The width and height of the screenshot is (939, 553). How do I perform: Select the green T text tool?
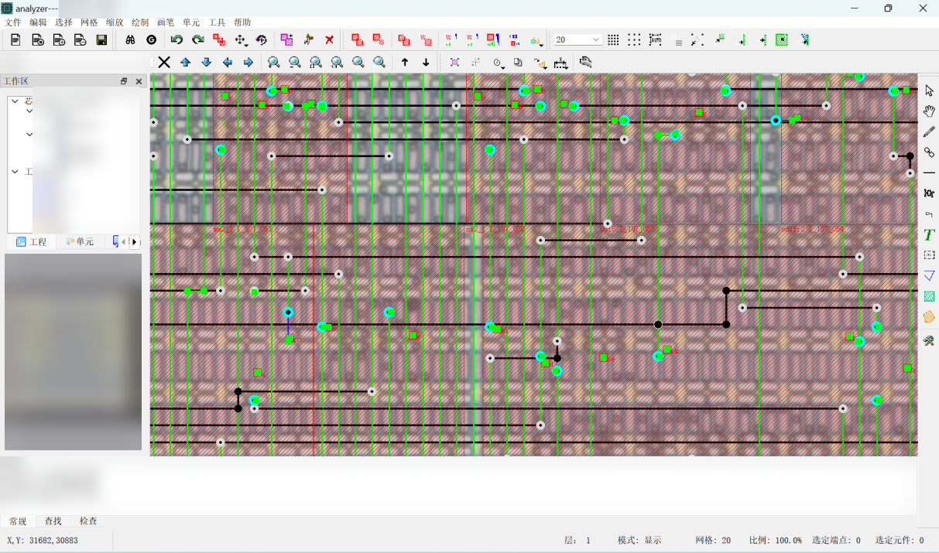[929, 234]
